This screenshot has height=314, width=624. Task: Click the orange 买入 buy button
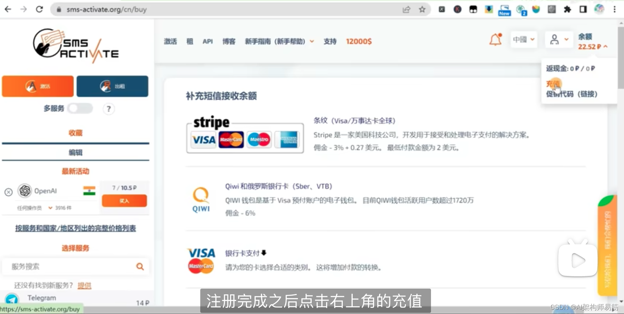tap(124, 201)
